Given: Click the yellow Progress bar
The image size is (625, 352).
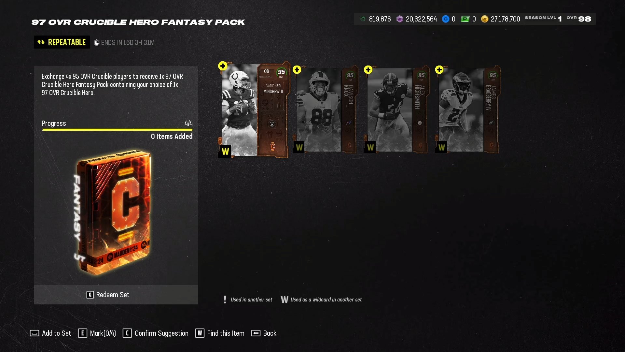Looking at the screenshot, I should [x=117, y=130].
